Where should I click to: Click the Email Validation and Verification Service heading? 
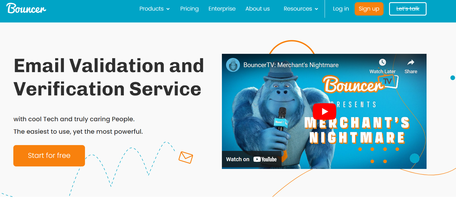pyautogui.click(x=109, y=77)
